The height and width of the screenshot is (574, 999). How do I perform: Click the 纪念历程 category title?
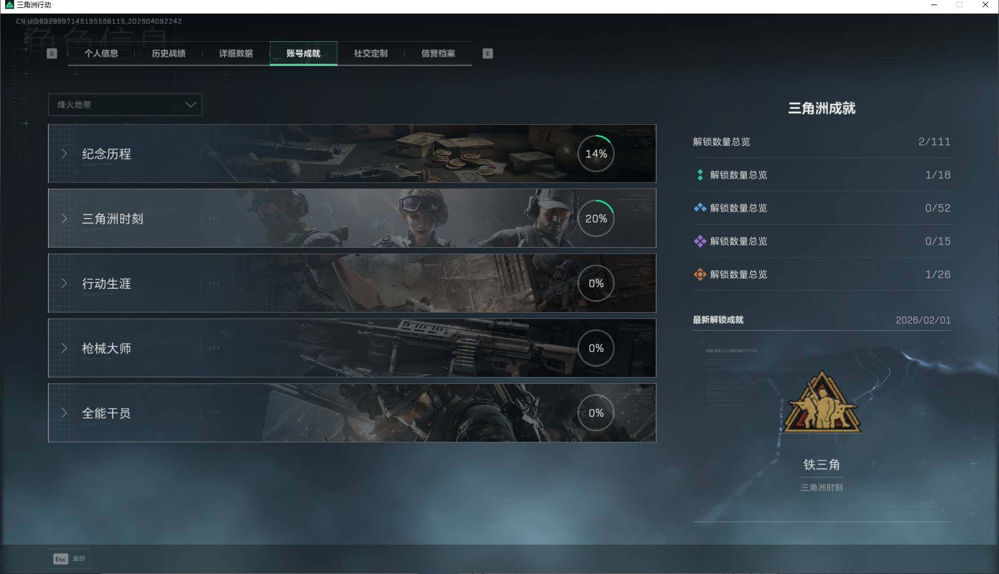point(107,154)
